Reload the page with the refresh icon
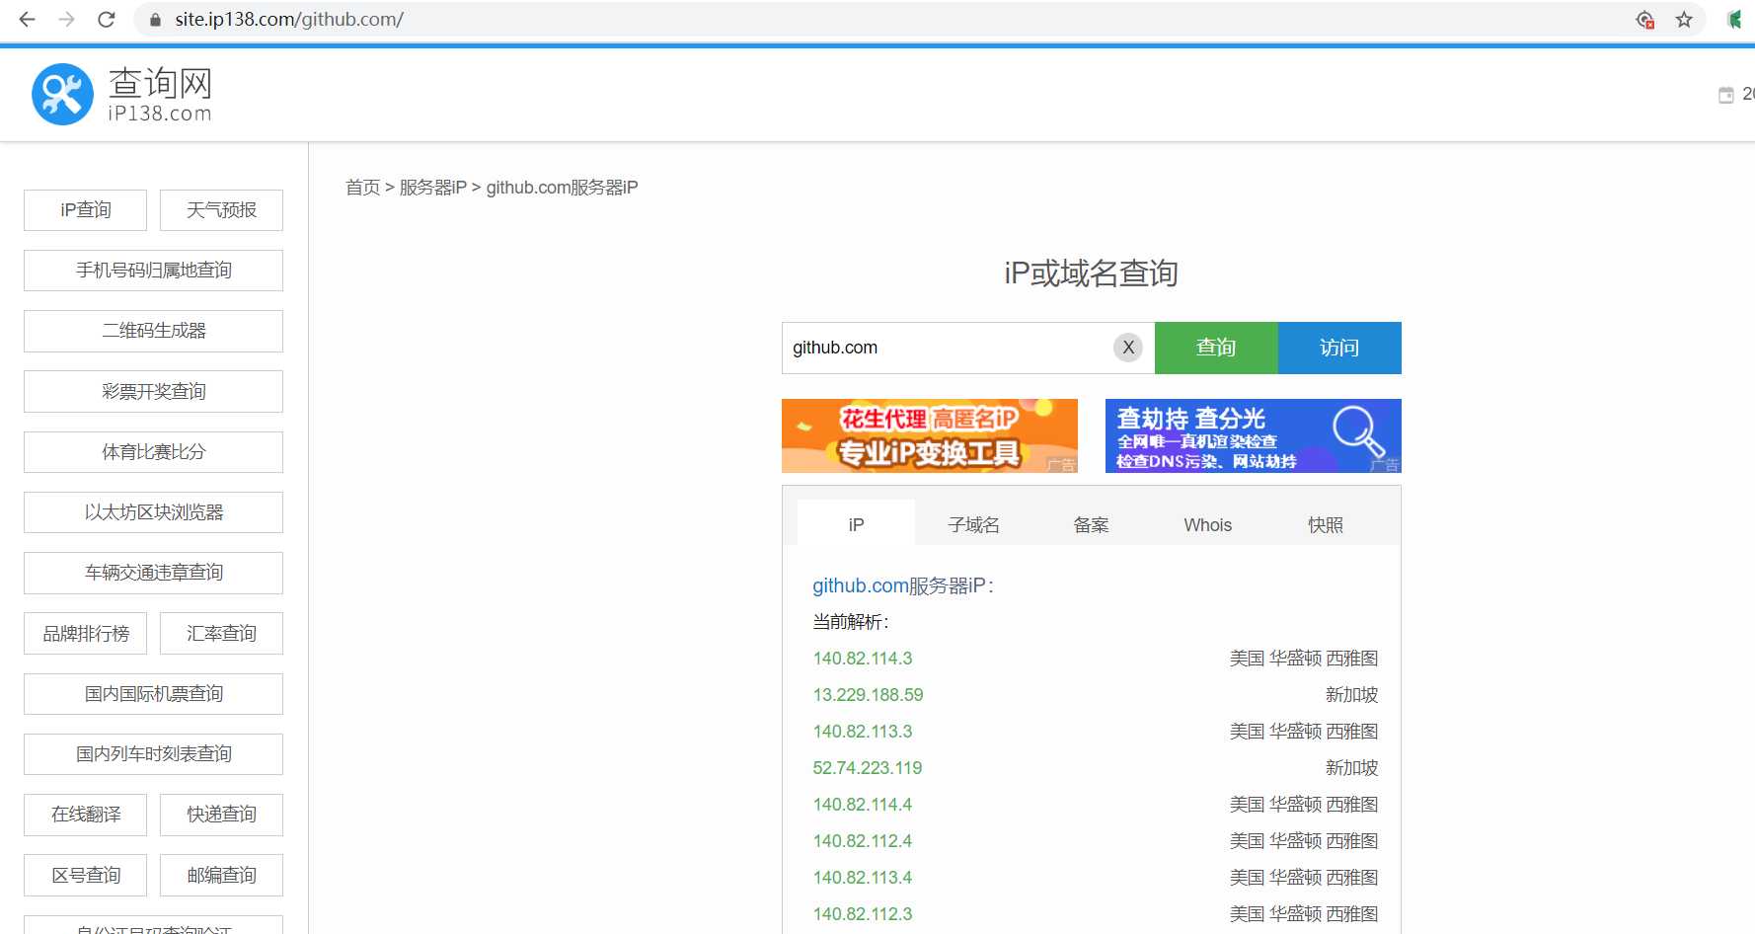The width and height of the screenshot is (1755, 934). click(x=107, y=19)
